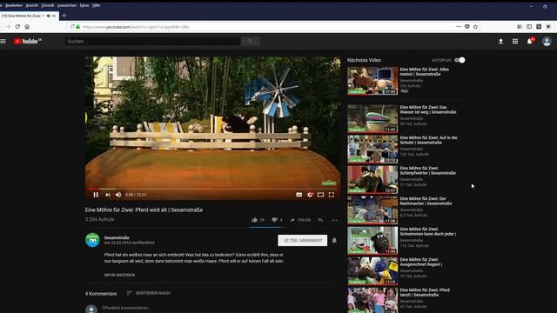Pause the video playback
The width and height of the screenshot is (557, 313).
[x=96, y=195]
